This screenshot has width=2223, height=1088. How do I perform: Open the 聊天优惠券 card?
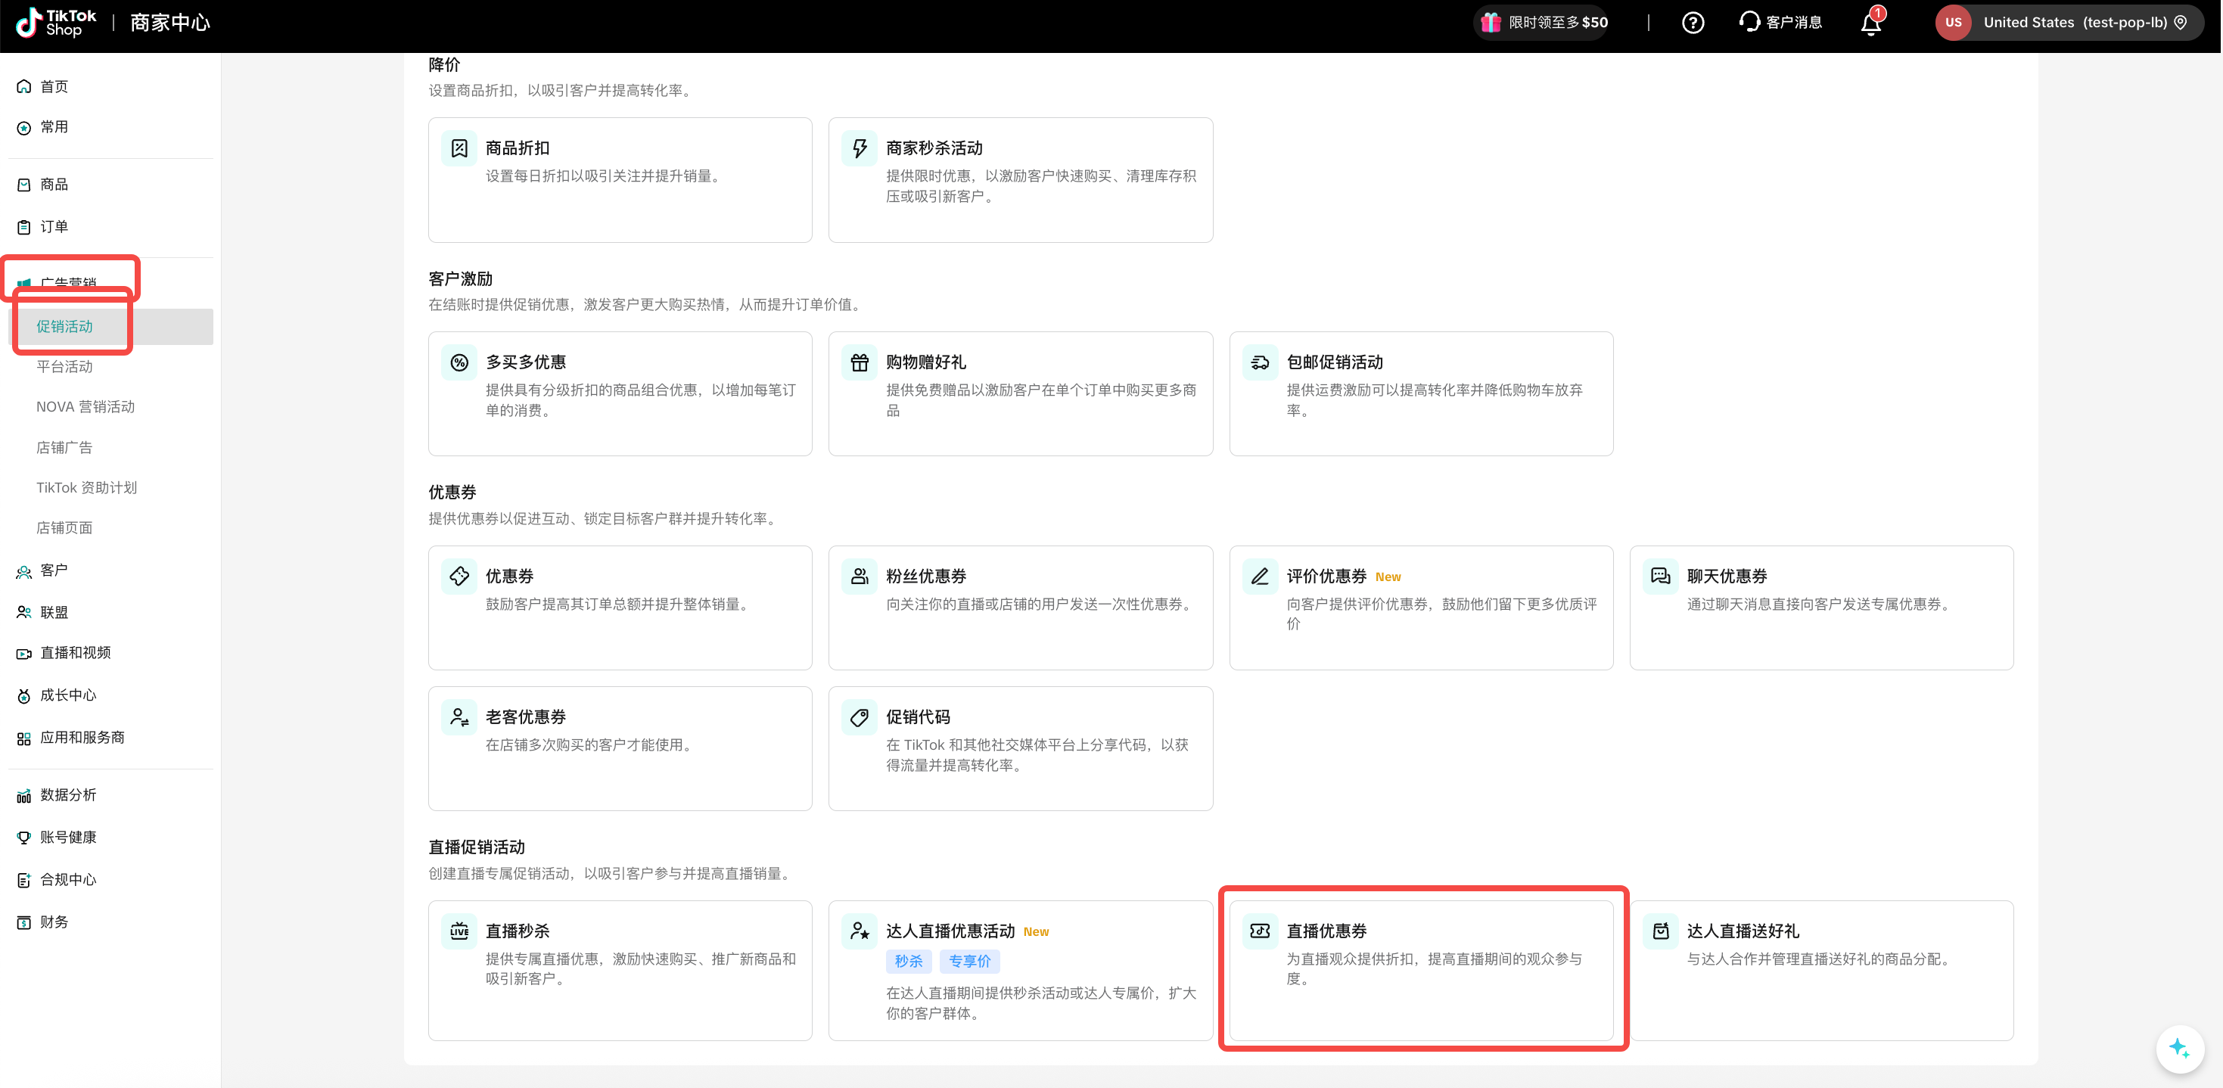tap(1821, 608)
